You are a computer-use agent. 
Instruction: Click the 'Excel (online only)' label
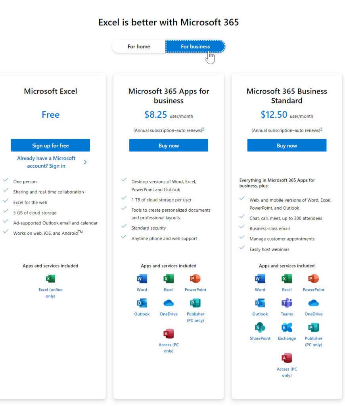point(50,293)
